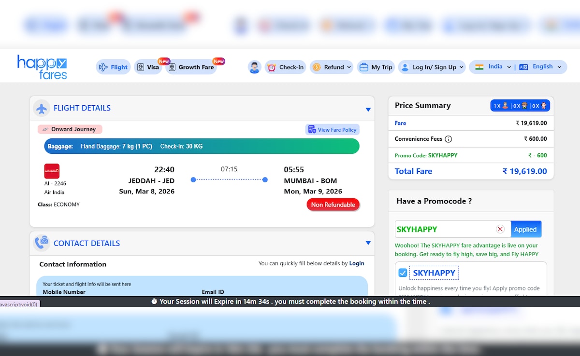Click the Happy Fares logo
This screenshot has height=356, width=580.
coord(42,67)
